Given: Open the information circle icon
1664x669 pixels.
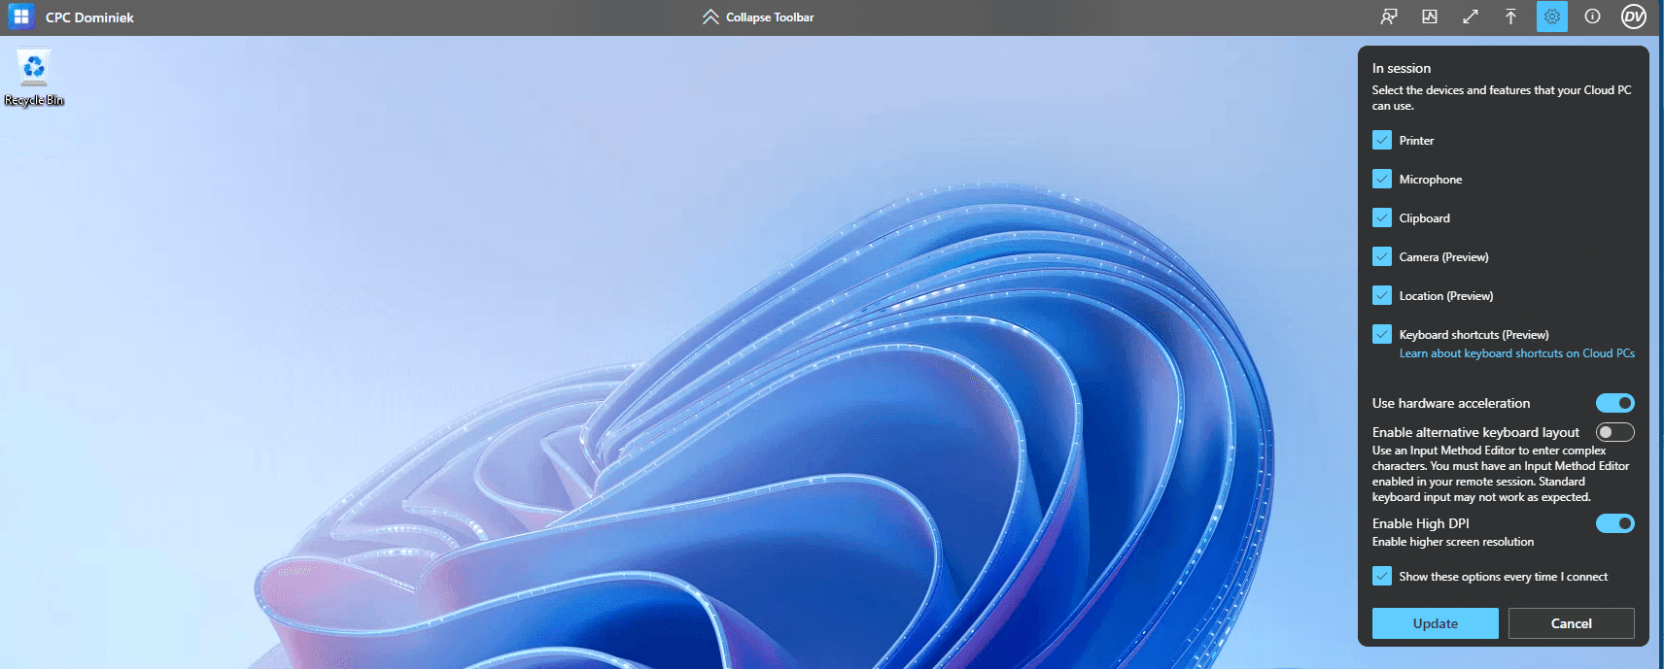Looking at the screenshot, I should click(1592, 17).
